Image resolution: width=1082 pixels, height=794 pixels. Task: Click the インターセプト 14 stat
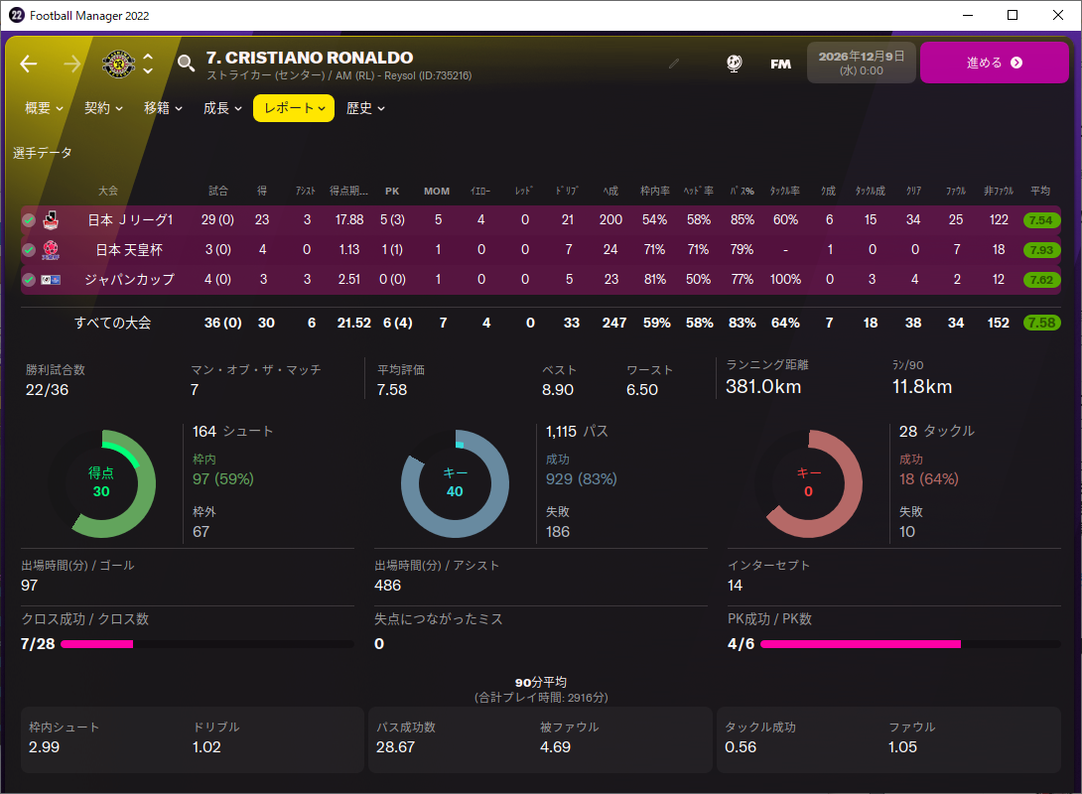768,576
